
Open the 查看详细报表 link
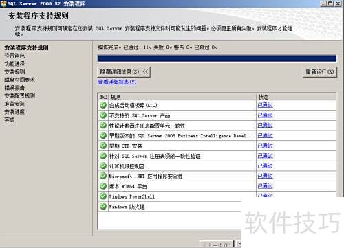[118, 82]
